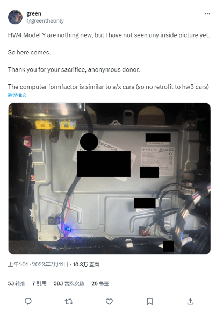Show the 7 引用 quotes list

39,283
